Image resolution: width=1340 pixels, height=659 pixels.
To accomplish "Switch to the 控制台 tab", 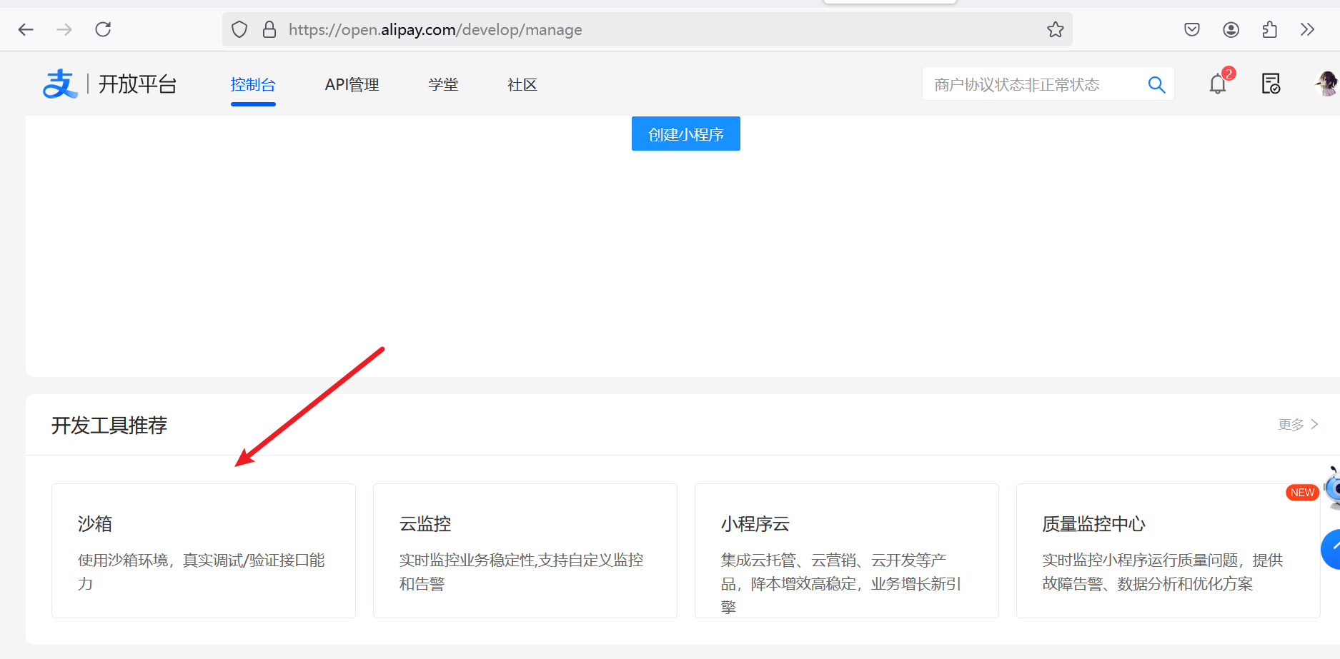I will (x=253, y=85).
